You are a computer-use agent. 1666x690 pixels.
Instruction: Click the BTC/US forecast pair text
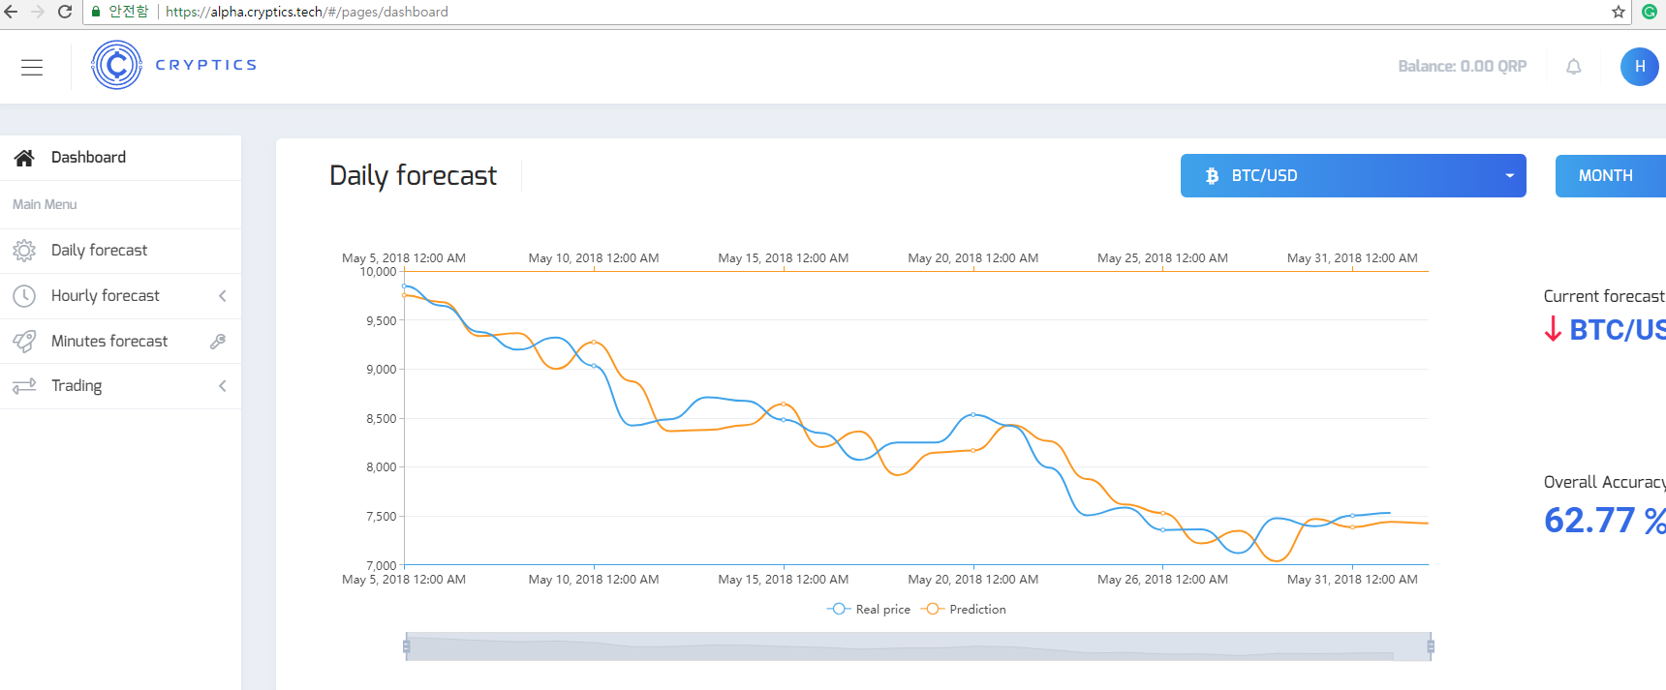(x=1618, y=330)
